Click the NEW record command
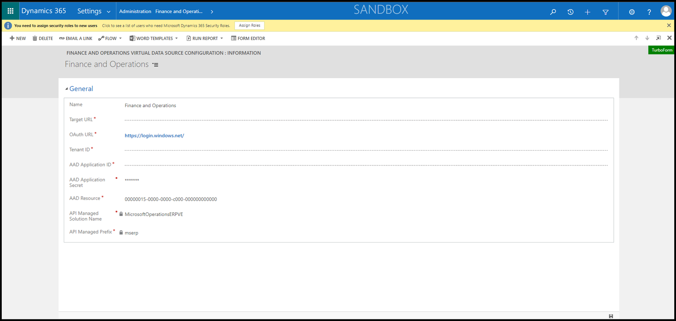The width and height of the screenshot is (676, 321). pos(18,38)
